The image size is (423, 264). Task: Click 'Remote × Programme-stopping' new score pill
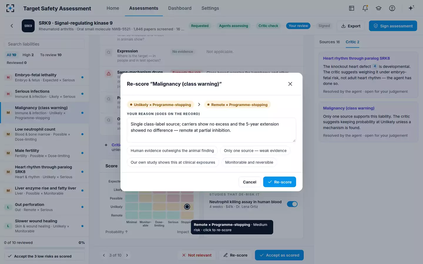tap(237, 105)
